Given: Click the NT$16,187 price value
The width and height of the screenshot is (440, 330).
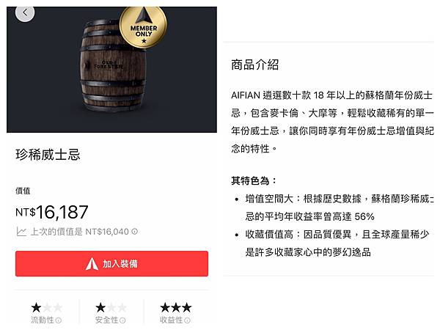Looking at the screenshot, I should [x=52, y=212].
